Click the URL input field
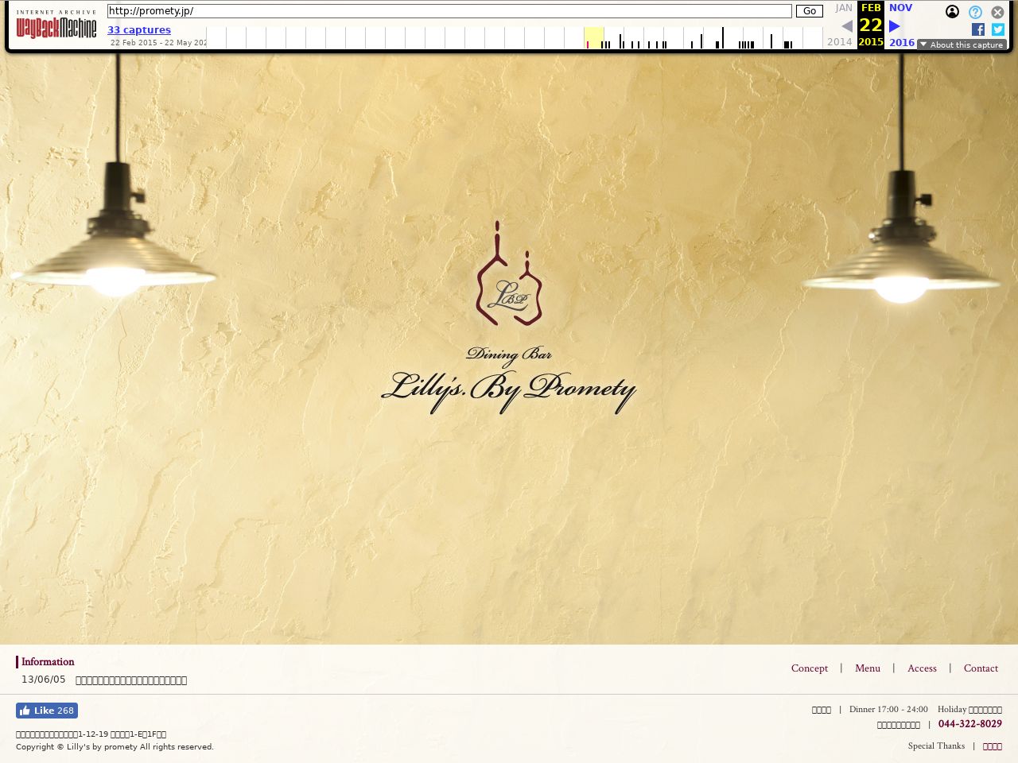Screen dimensions: 1018x763 (449, 11)
